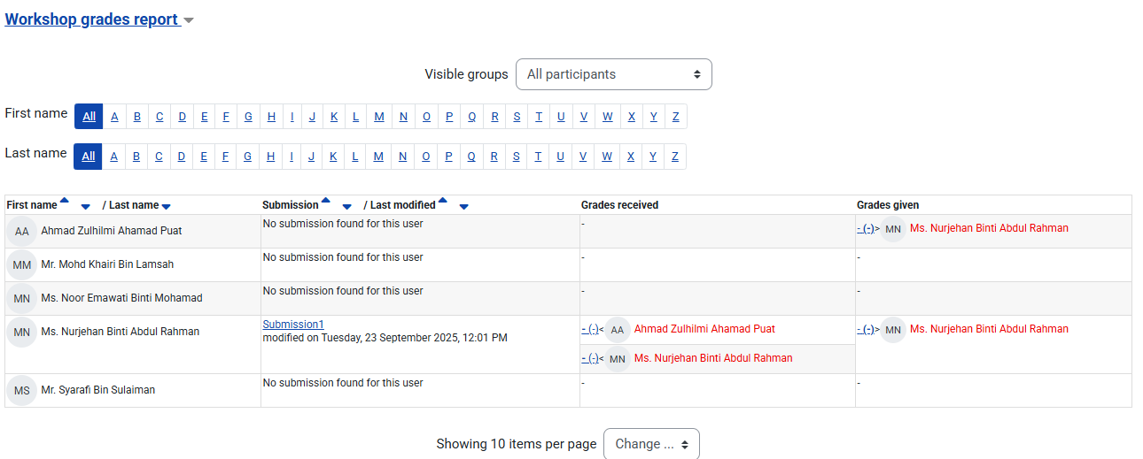This screenshot has width=1143, height=459.
Task: Open grade given in Ahmad Zulhilmi's row
Action: tap(865, 229)
